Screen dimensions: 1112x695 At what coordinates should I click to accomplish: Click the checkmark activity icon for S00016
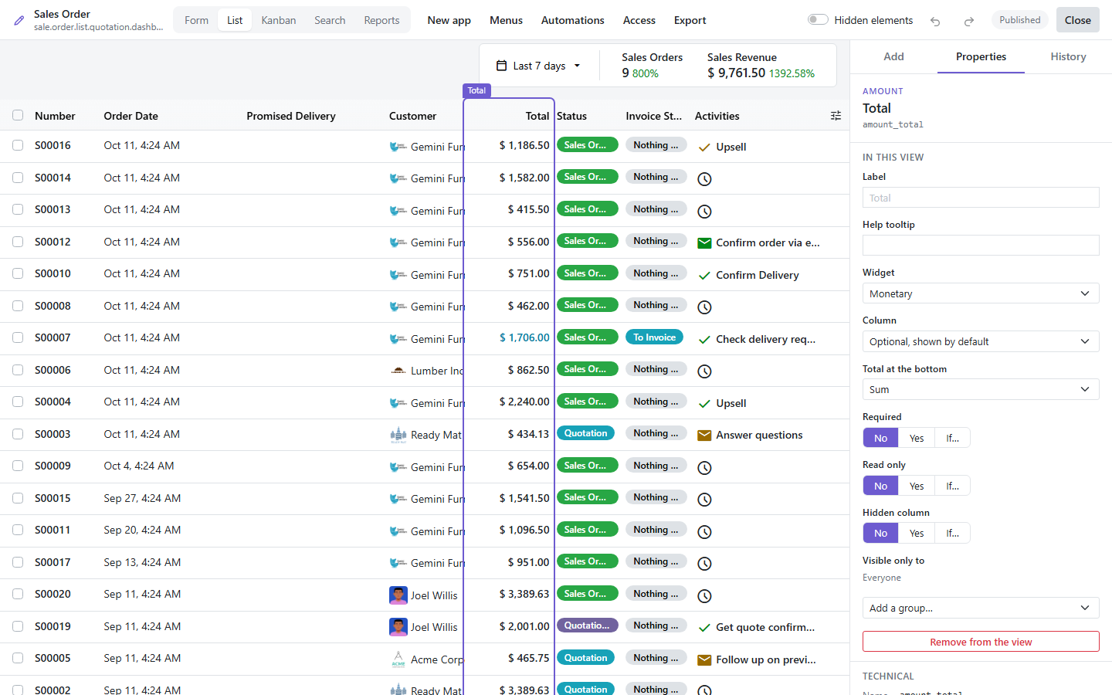coord(704,147)
